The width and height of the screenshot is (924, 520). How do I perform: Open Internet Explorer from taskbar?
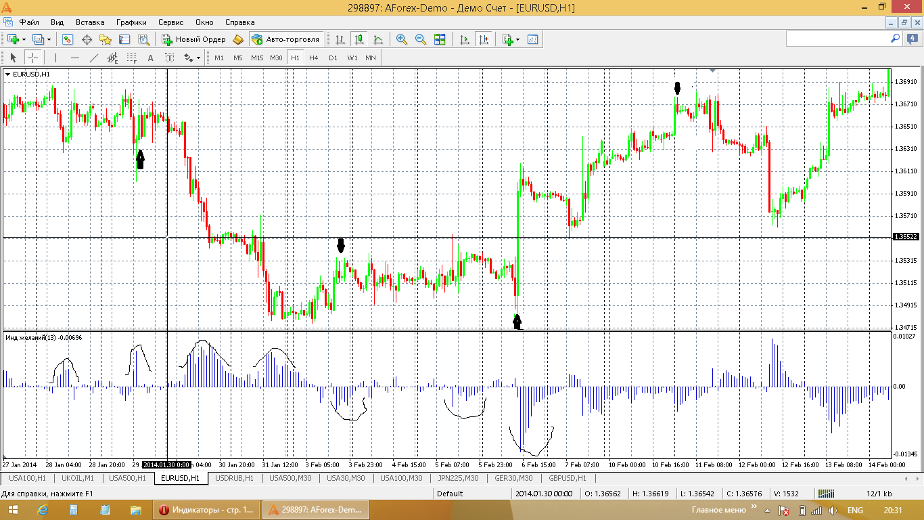(43, 510)
